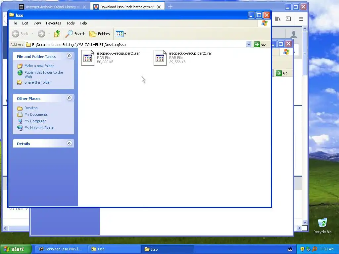Go up one folder level
Screen dimensions: 339x254
tap(57, 34)
